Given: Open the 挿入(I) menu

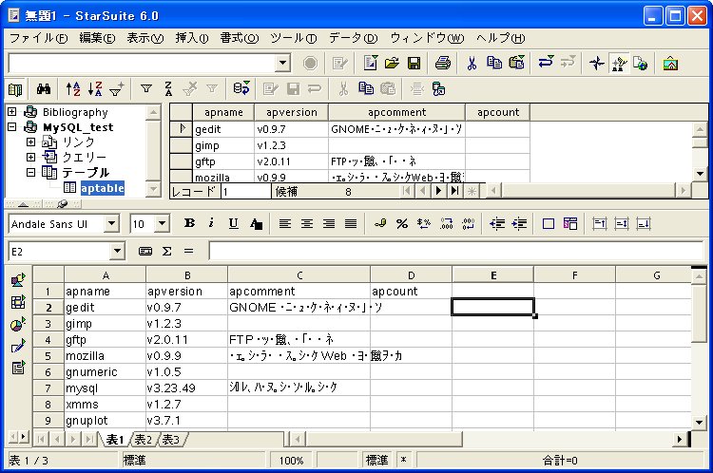Looking at the screenshot, I should tap(192, 38).
